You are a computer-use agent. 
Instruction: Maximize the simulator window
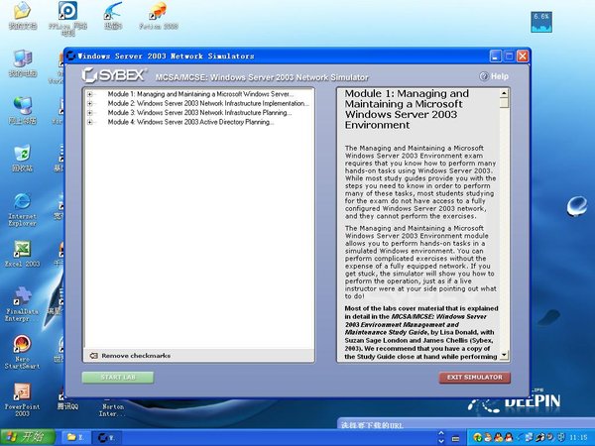[x=509, y=56]
